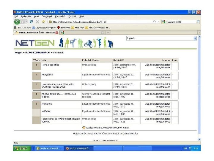Follow the Netgen breadcrumb link
This screenshot has width=214, height=161.
pyautogui.click(x=18, y=52)
